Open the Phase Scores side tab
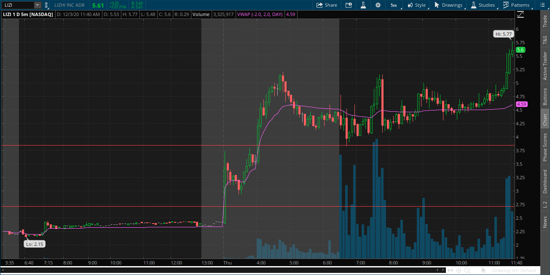The image size is (550, 275). [x=545, y=147]
